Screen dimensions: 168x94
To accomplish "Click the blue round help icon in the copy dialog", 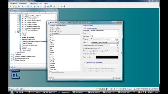I will [49, 79].
